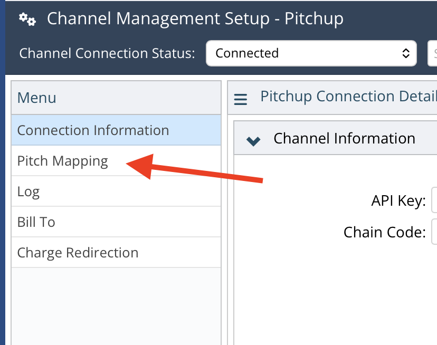Viewport: 437px width, 345px height.
Task: Open the hamburger menu beside Pitchup Connection Details
Action: (241, 99)
